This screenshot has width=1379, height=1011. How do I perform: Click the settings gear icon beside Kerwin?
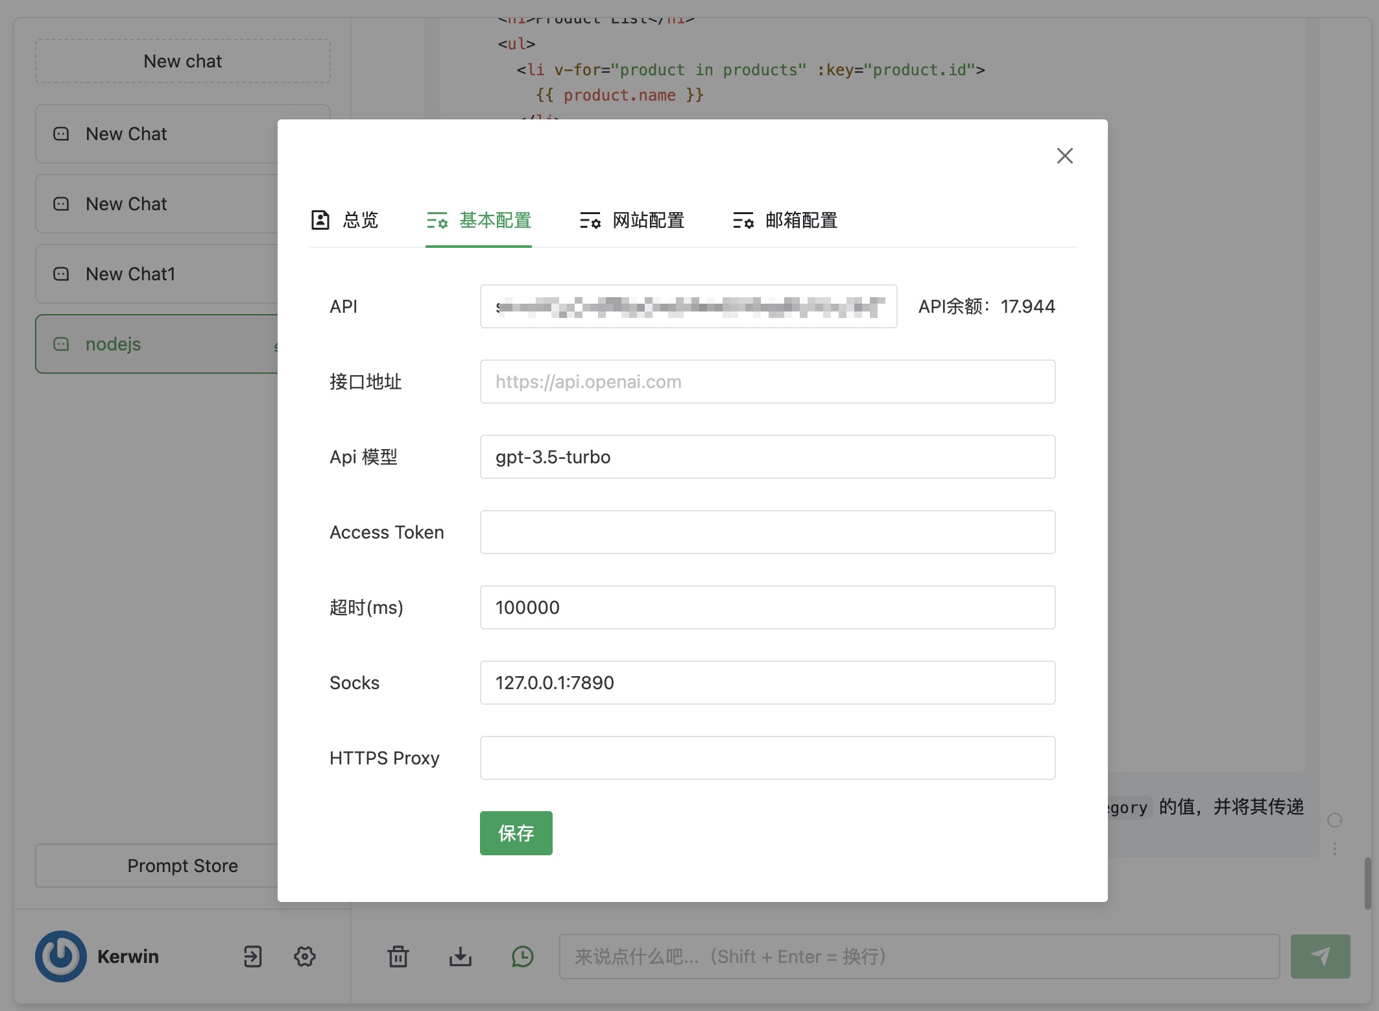304,956
